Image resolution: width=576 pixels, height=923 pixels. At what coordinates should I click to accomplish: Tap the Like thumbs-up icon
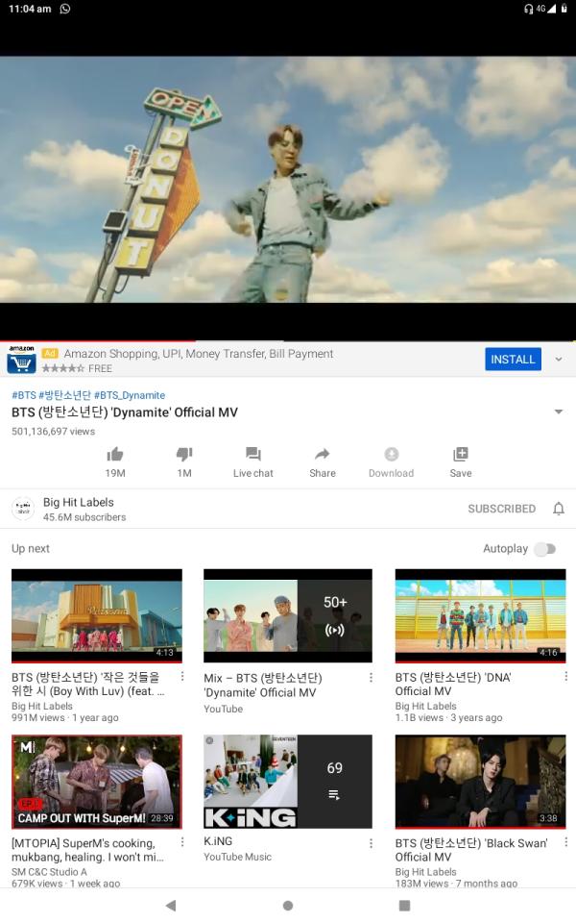point(115,454)
